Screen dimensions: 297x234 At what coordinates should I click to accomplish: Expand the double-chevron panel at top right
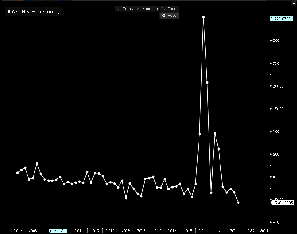[x=294, y=3]
